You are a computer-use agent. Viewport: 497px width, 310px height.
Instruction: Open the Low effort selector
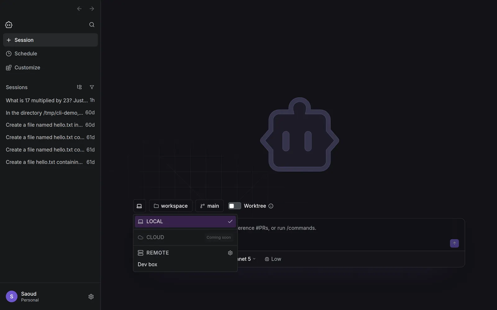[x=273, y=259]
